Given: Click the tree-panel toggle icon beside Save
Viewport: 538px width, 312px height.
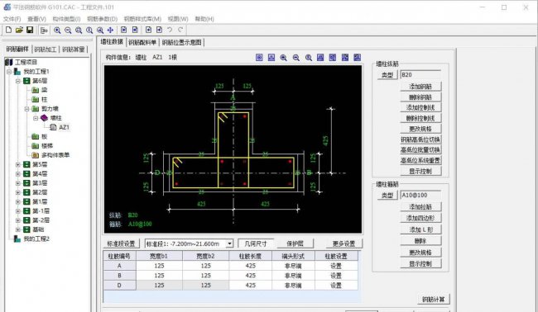Looking at the screenshot, I should click(44, 31).
